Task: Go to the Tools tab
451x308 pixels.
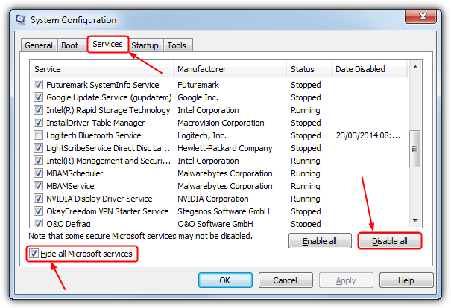Action: 177,45
